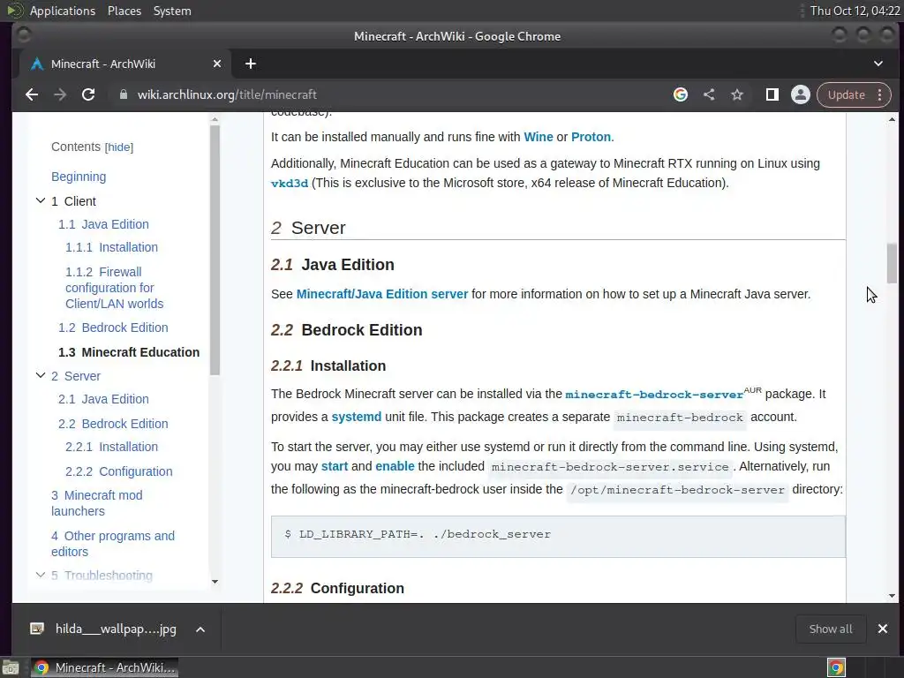Click the page scrollbar up arrow
The width and height of the screenshot is (904, 678).
click(x=892, y=119)
